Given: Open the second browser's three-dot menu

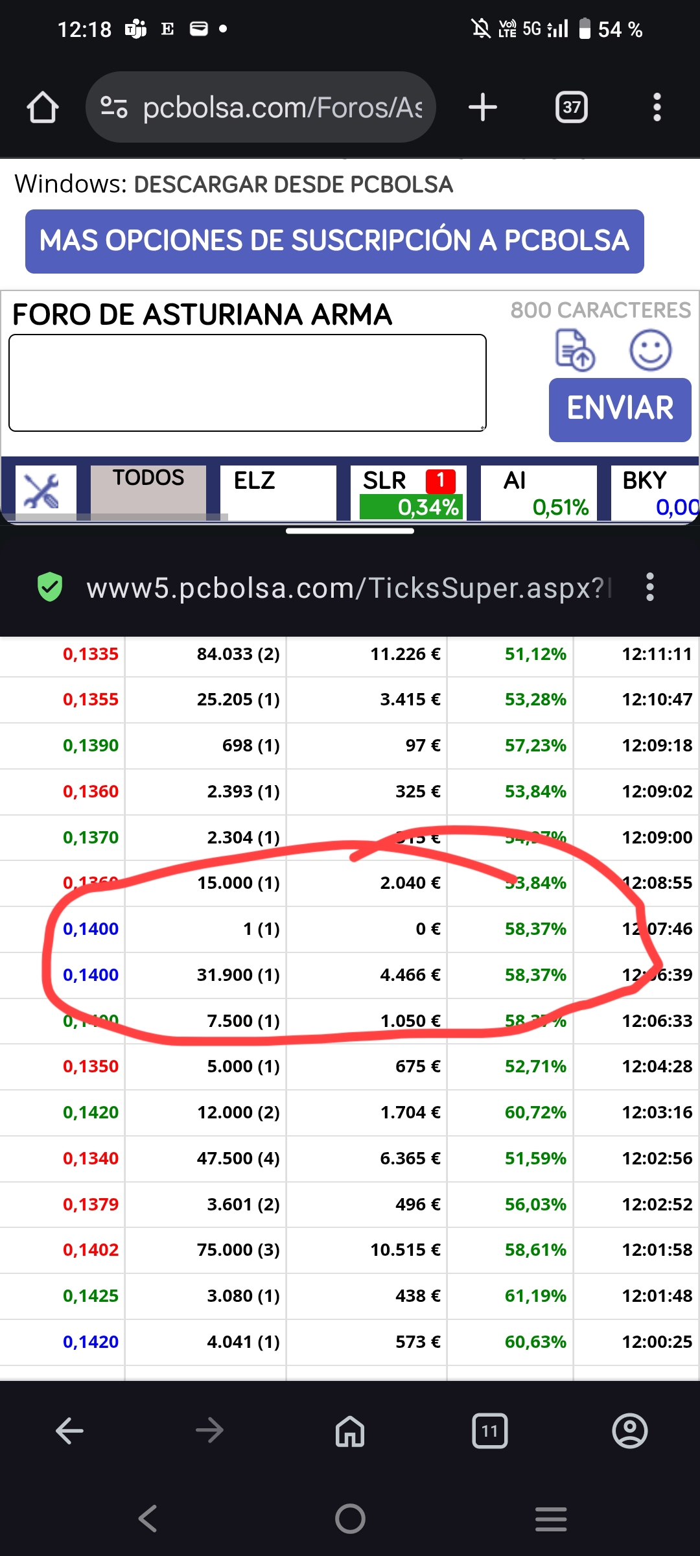Looking at the screenshot, I should coord(650,587).
